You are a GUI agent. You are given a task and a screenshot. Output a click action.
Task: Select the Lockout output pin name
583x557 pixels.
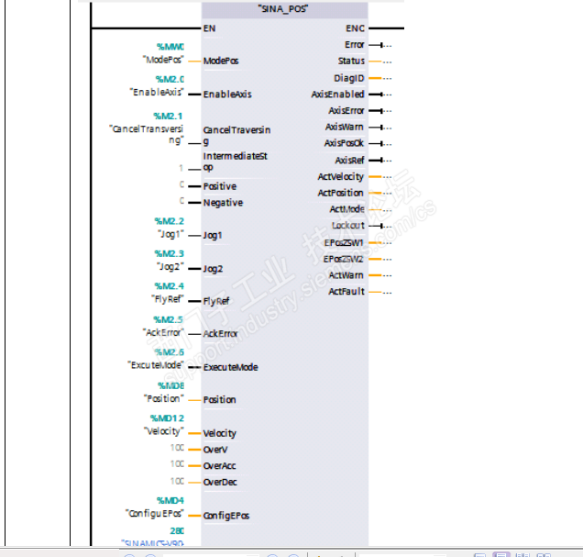pos(348,226)
